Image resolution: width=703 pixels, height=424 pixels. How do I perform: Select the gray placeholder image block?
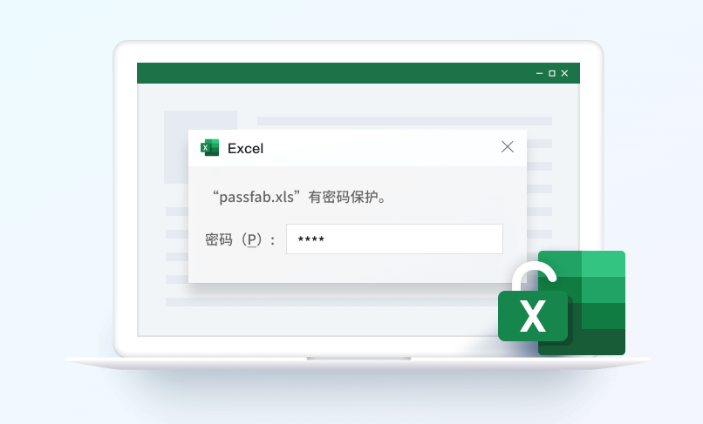point(201,147)
